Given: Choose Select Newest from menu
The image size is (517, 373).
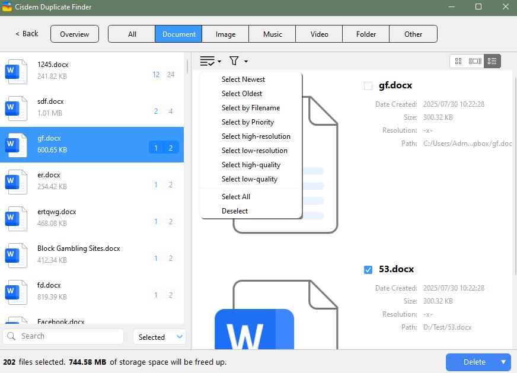Looking at the screenshot, I should pyautogui.click(x=243, y=79).
